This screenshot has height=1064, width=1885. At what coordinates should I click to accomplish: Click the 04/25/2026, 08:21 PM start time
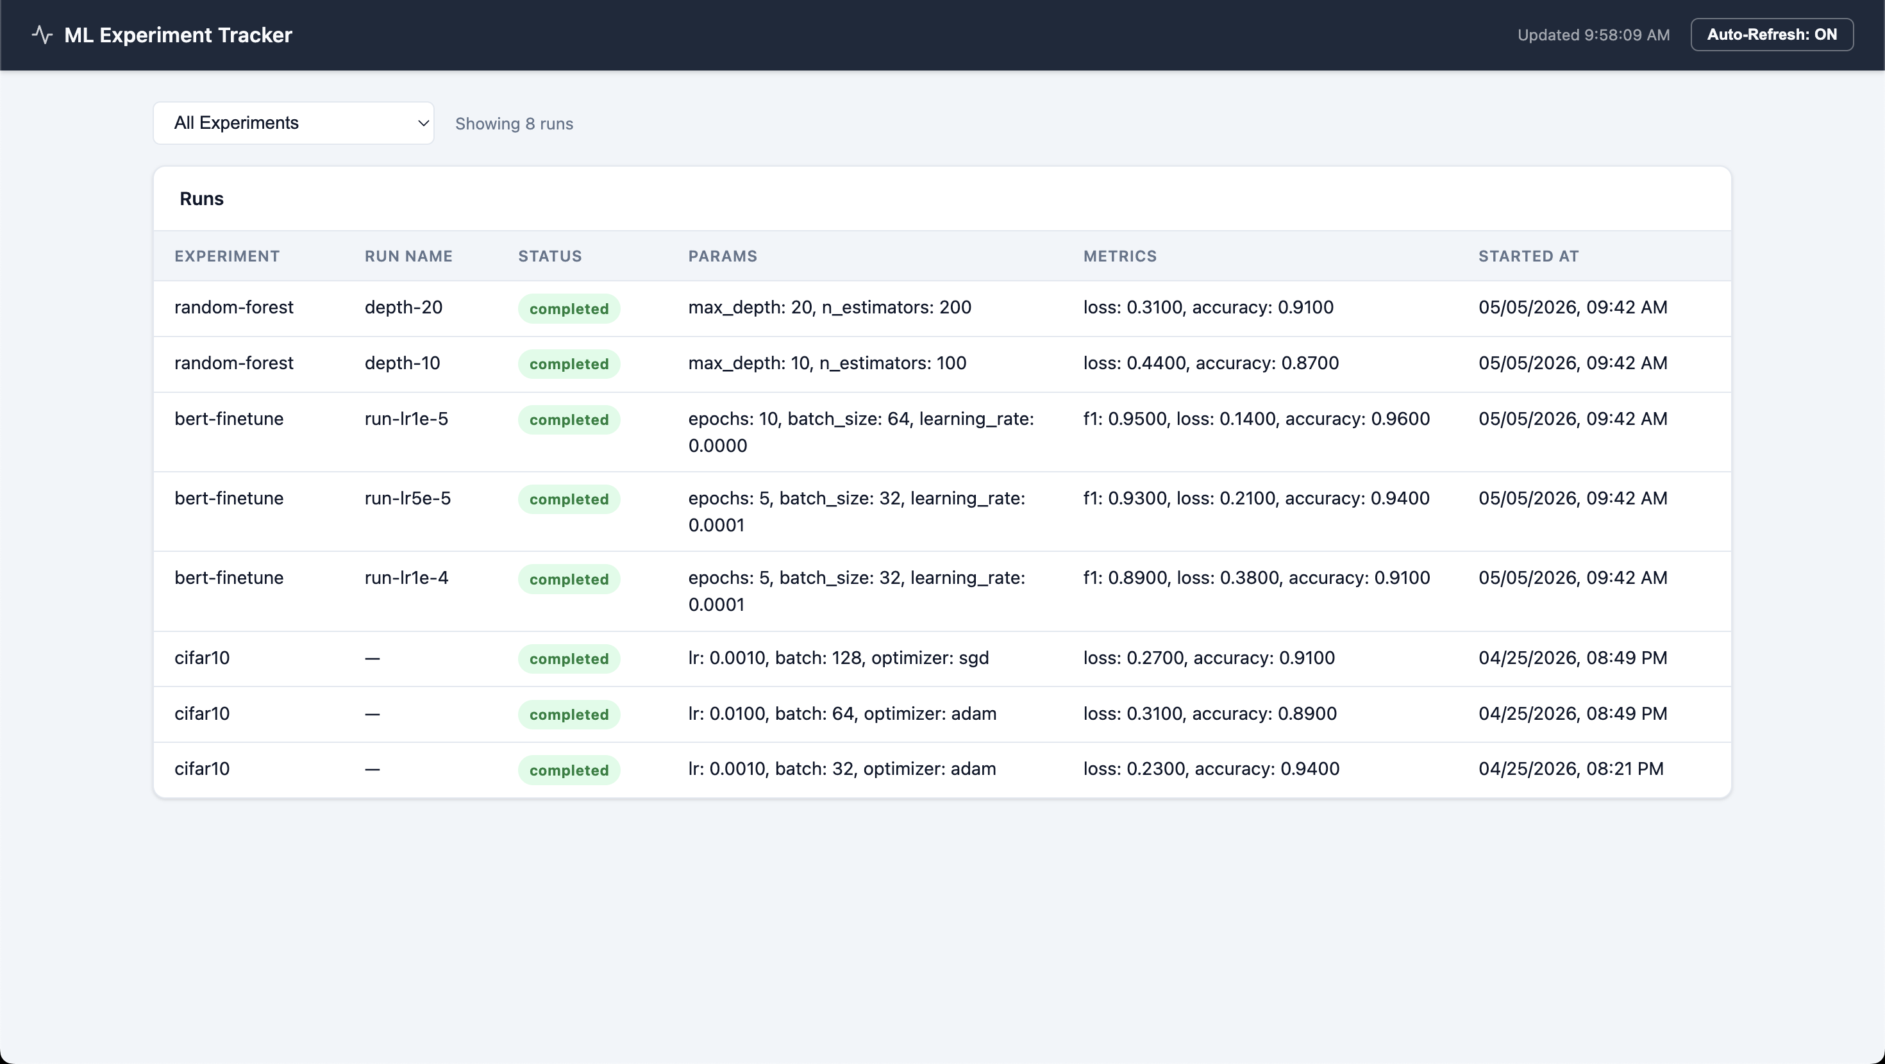pyautogui.click(x=1570, y=769)
